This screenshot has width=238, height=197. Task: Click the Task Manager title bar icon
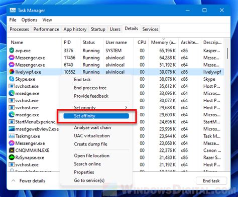point(13,10)
